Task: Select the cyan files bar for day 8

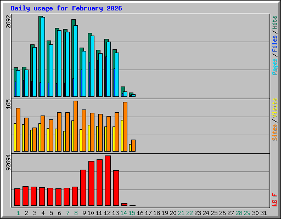Action: click(x=76, y=61)
